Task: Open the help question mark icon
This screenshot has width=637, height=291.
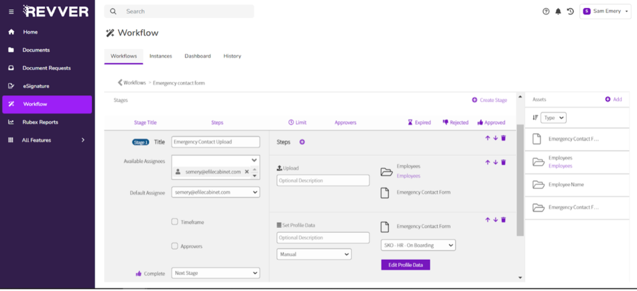Action: coord(546,11)
